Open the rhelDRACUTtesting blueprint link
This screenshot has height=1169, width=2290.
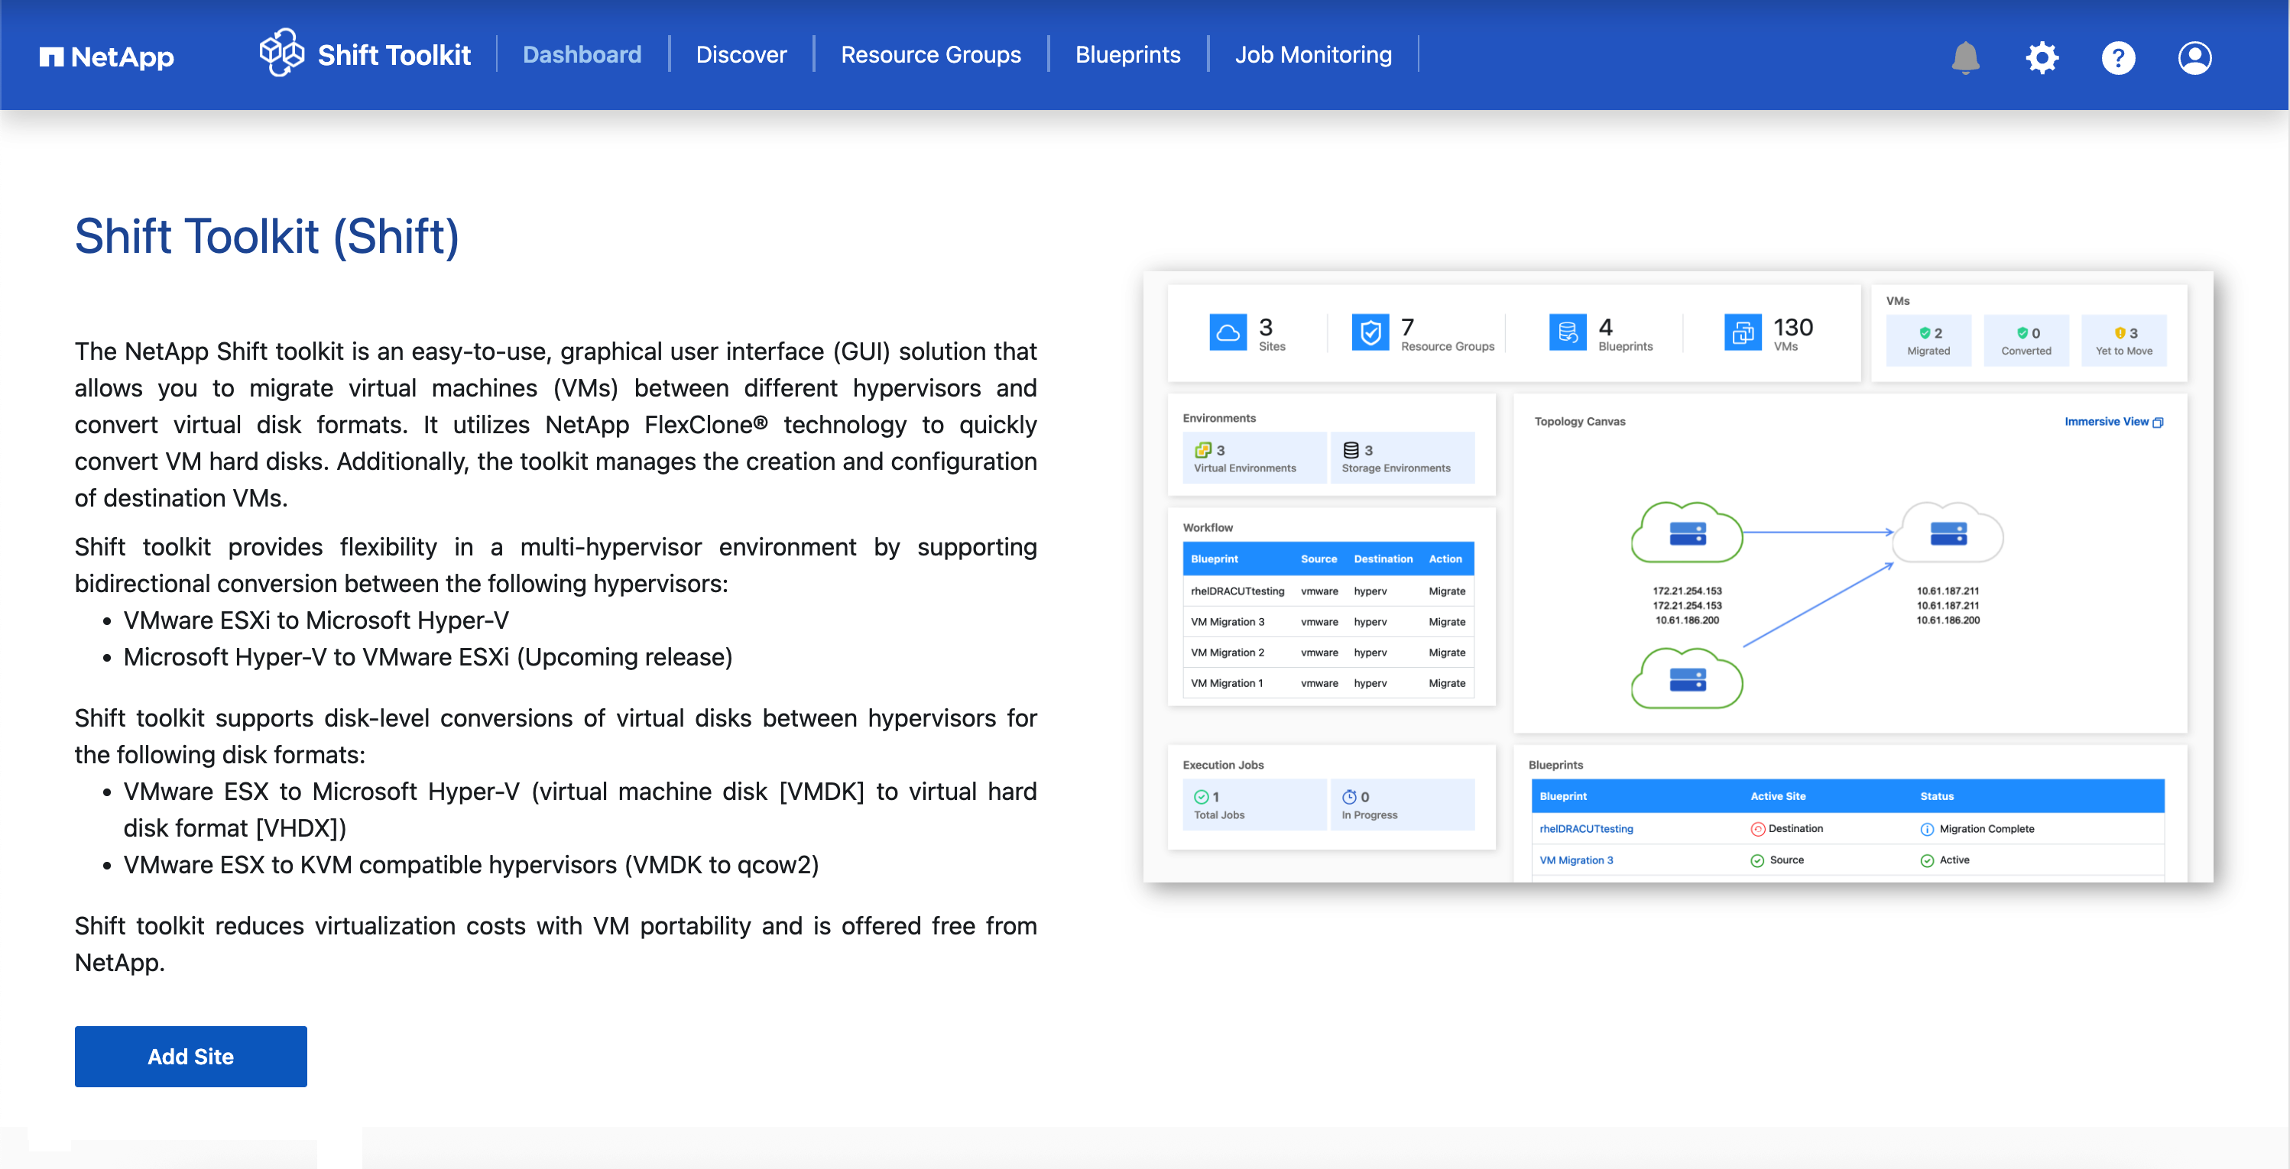click(x=1586, y=829)
